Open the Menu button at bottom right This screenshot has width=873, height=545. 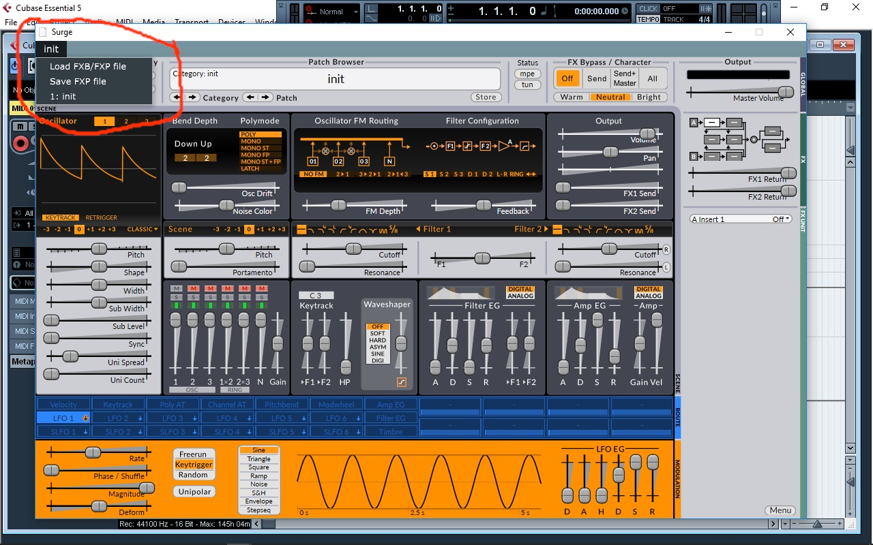(x=780, y=510)
